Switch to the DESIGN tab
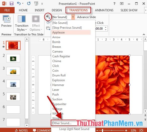The height and width of the screenshot is (132, 147). pos(57,10)
